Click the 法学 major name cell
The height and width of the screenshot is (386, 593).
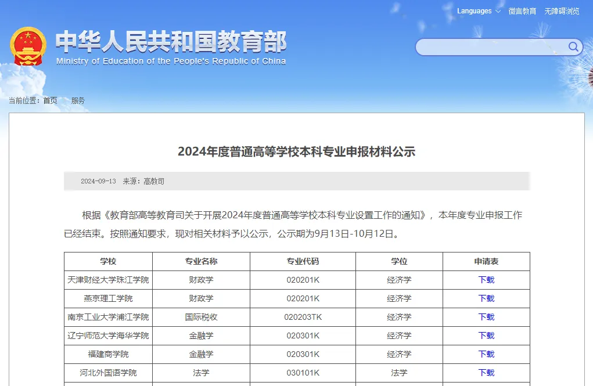click(201, 373)
